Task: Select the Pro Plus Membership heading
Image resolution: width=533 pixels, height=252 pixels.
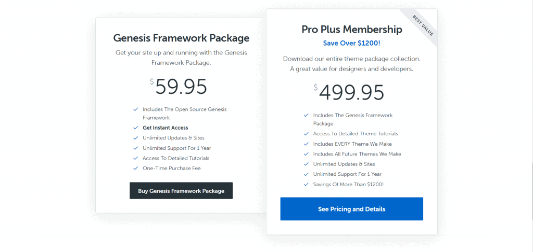Action: [351, 30]
